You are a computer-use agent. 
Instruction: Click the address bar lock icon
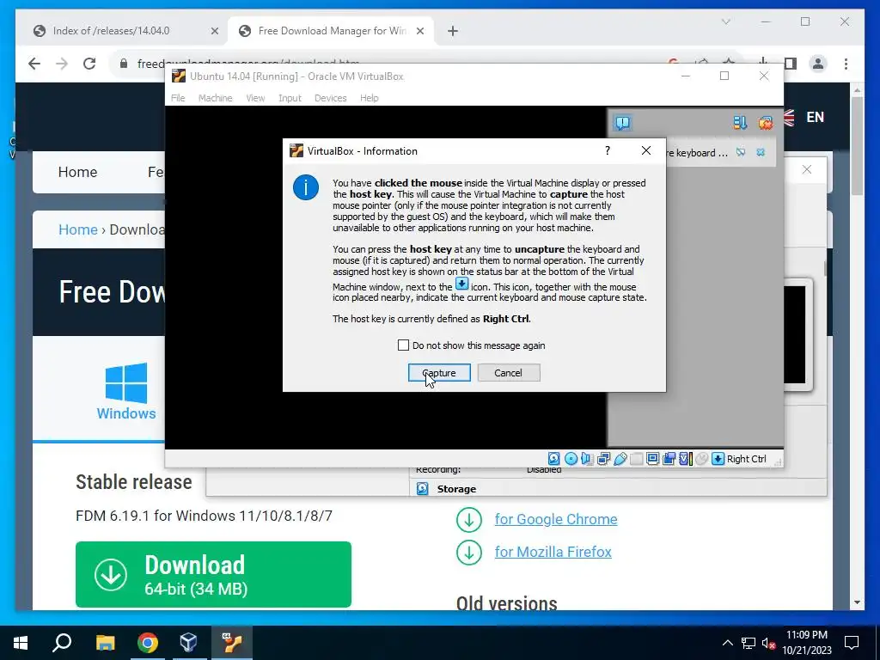coord(124,64)
